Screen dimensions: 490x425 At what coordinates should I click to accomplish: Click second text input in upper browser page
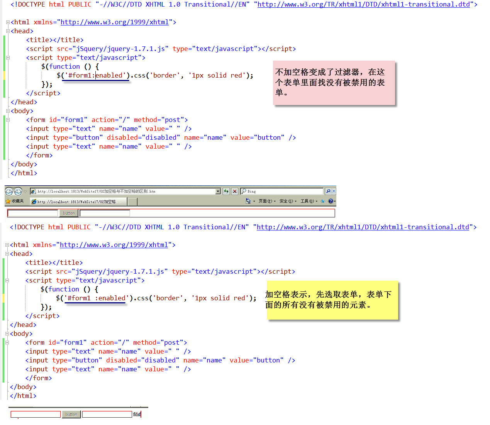click(105, 213)
